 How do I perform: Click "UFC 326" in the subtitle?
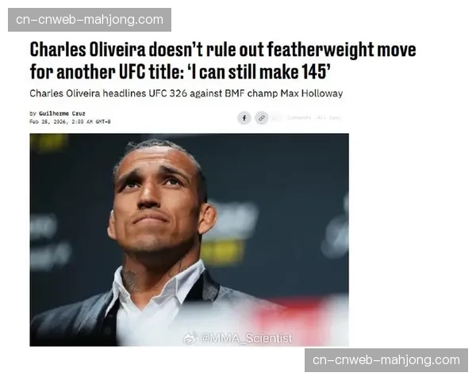167,93
